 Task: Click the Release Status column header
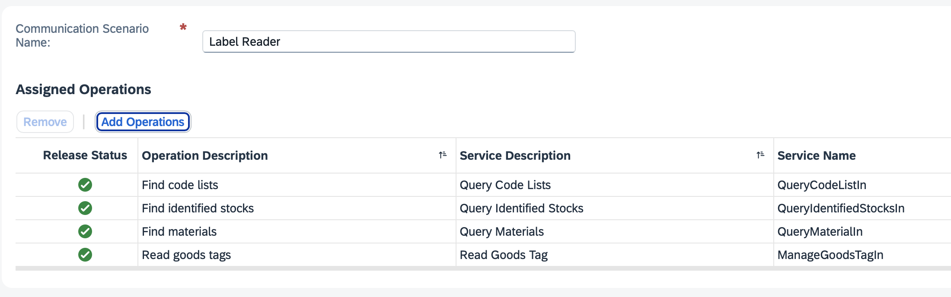(x=85, y=155)
